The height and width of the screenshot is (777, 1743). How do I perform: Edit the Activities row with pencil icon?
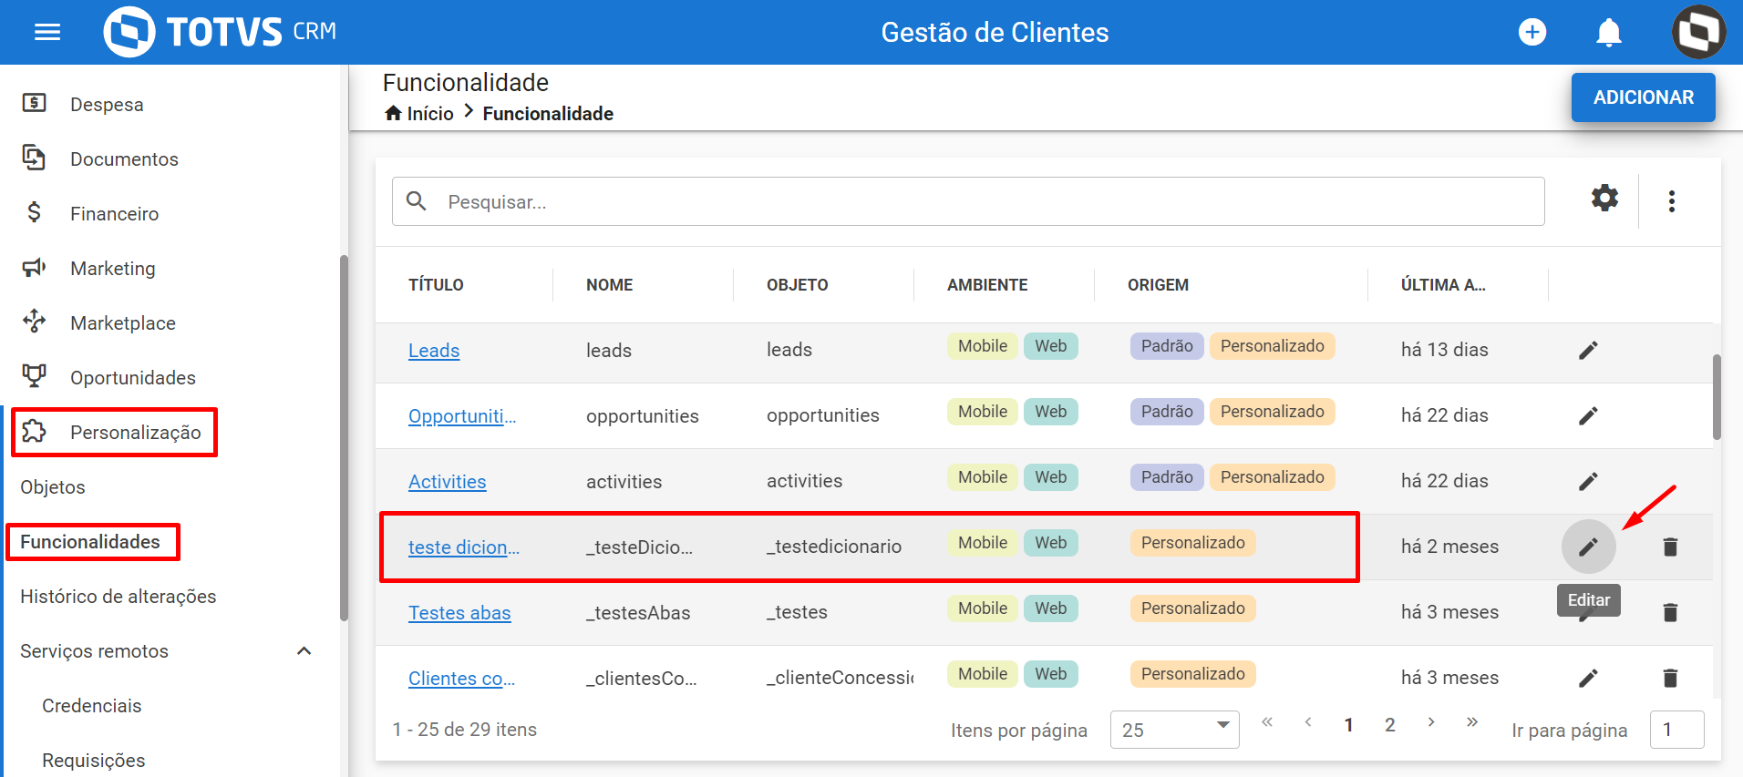pos(1588,481)
